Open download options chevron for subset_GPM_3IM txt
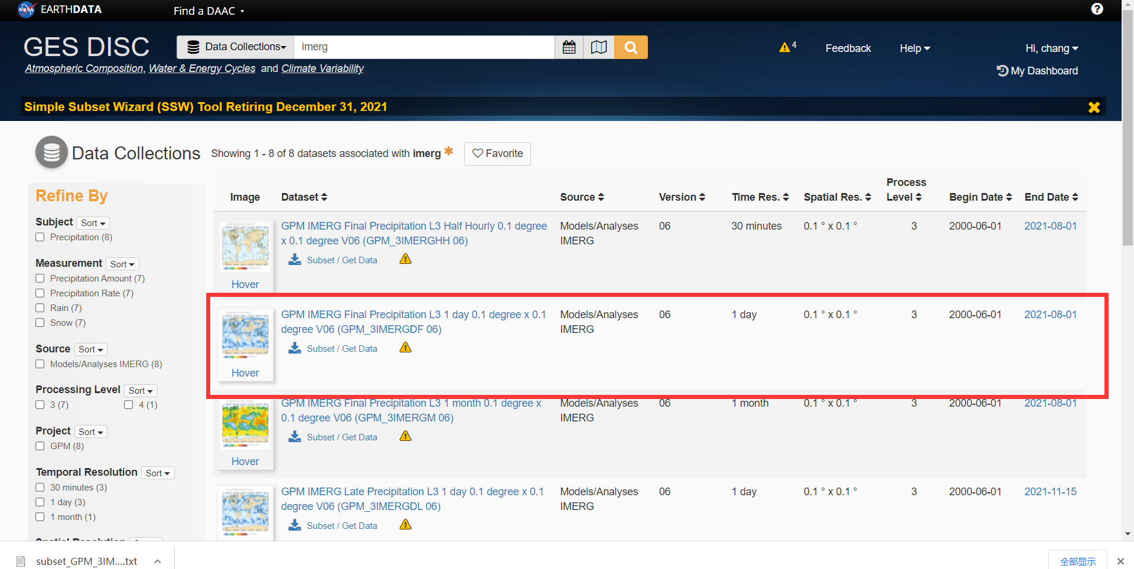This screenshot has height=569, width=1134. coord(158,561)
